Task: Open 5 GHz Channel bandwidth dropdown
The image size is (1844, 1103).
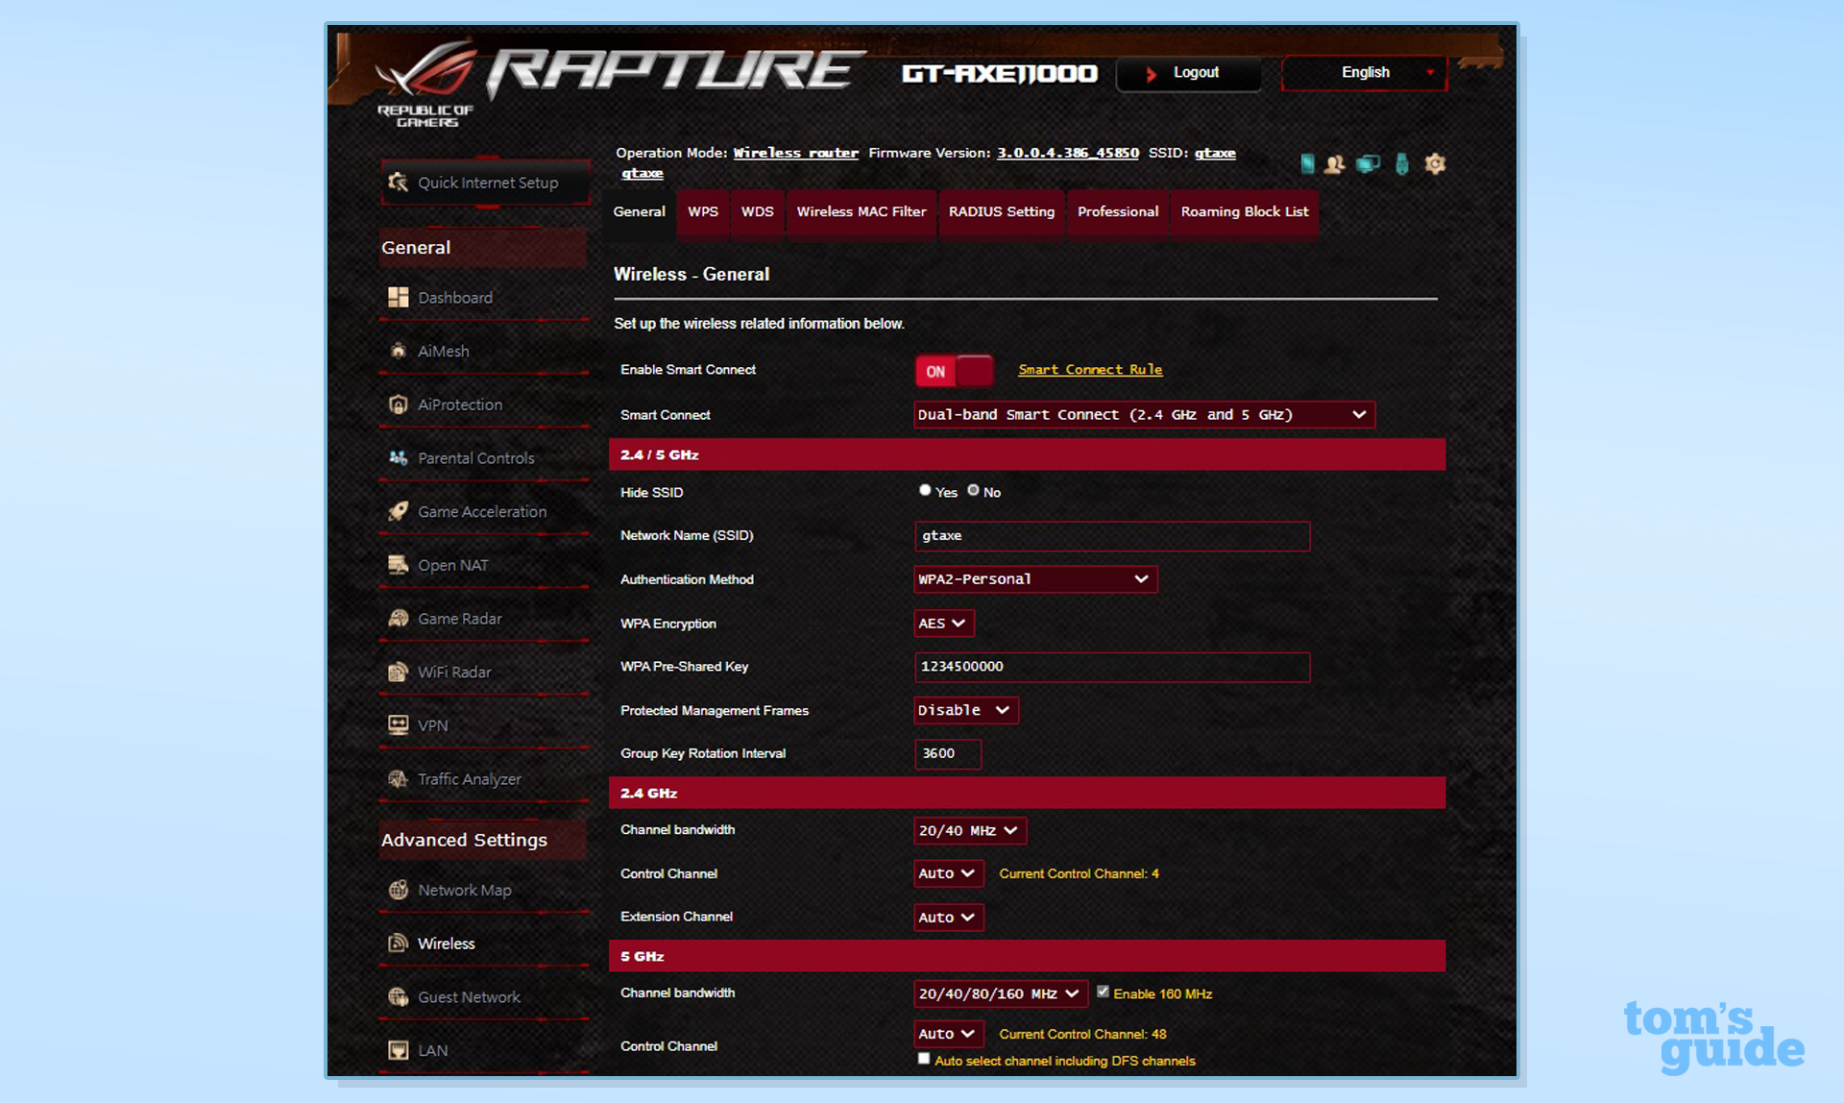Action: [x=1001, y=993]
